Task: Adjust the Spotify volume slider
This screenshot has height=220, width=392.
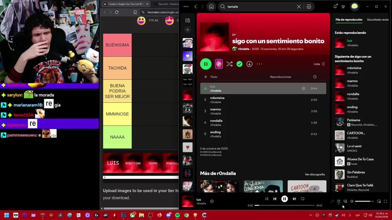Action: (x=364, y=201)
